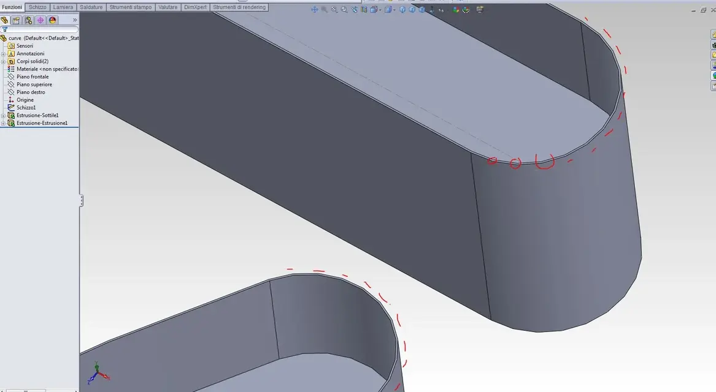The height and width of the screenshot is (392, 716).
Task: Switch to the Saldature tab
Action: point(91,7)
